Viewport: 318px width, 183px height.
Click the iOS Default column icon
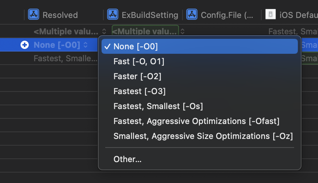pyautogui.click(x=271, y=15)
